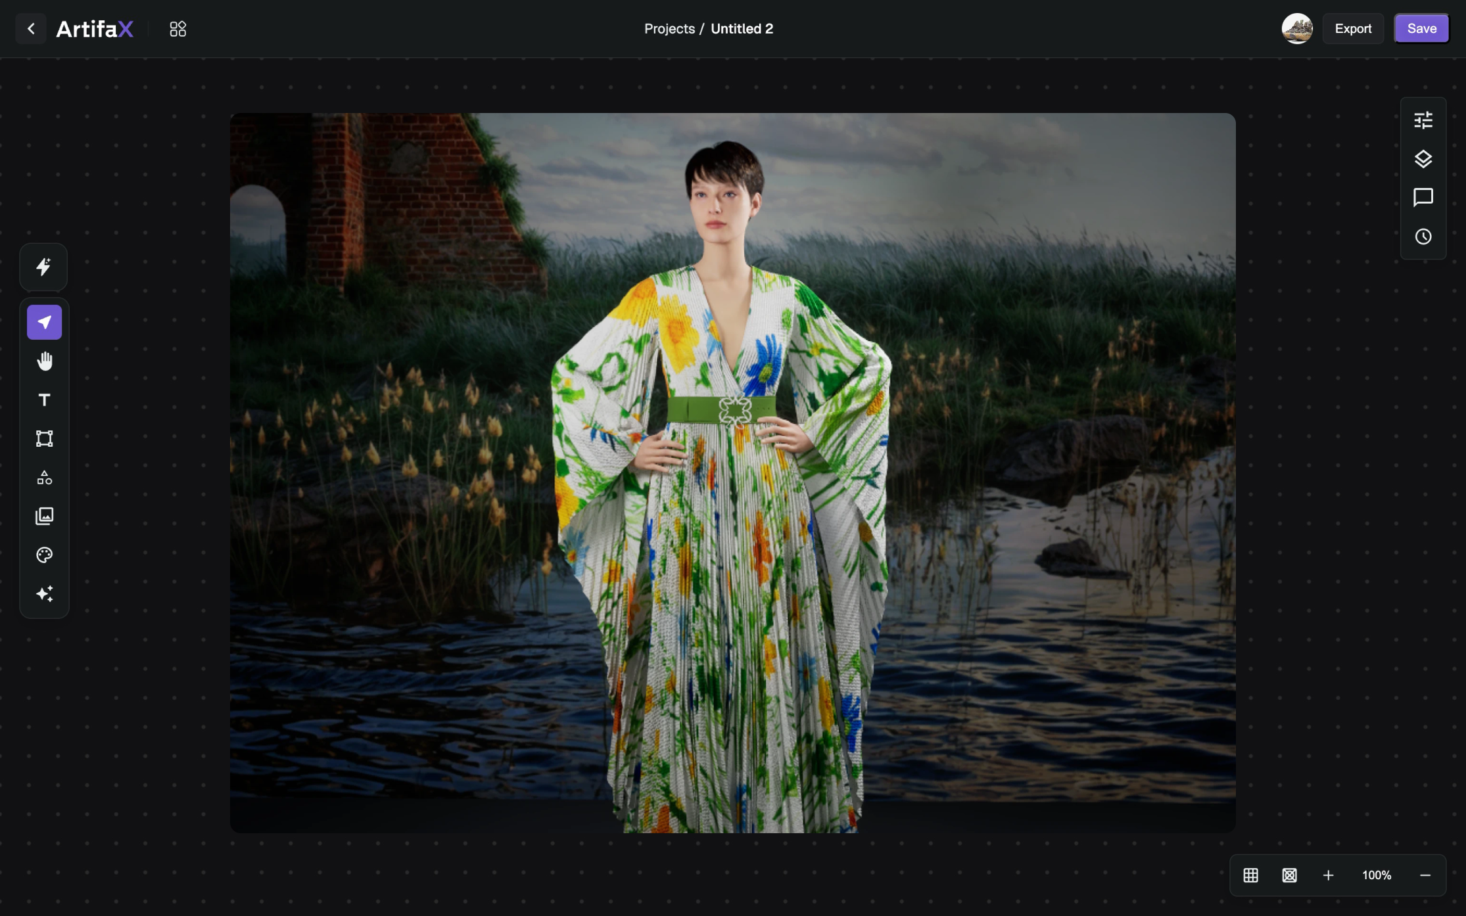Open the Projects breadcrumb link
This screenshot has width=1466, height=916.
tap(669, 29)
